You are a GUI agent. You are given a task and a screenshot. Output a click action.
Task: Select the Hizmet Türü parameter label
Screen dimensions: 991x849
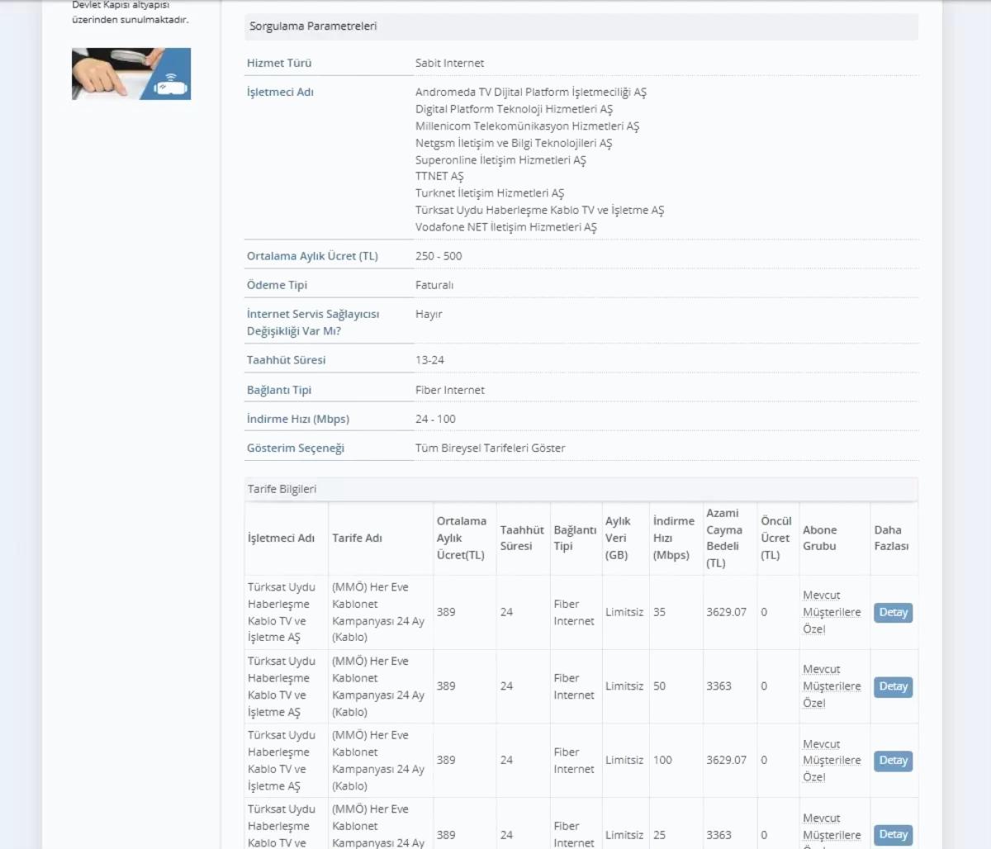[279, 63]
